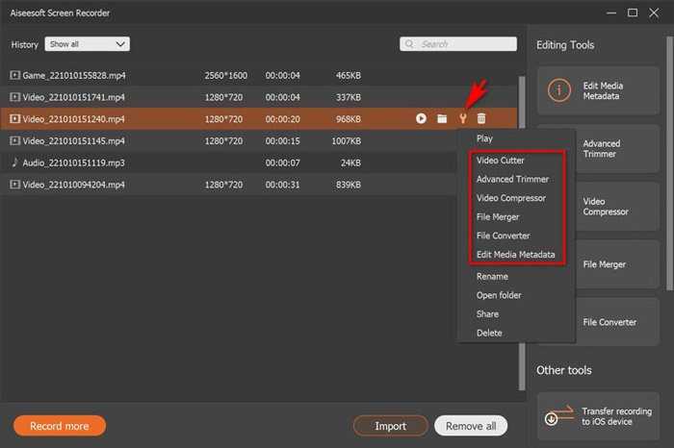Click the Transfer recording to iOS device icon
The image size is (674, 448).
(x=557, y=416)
